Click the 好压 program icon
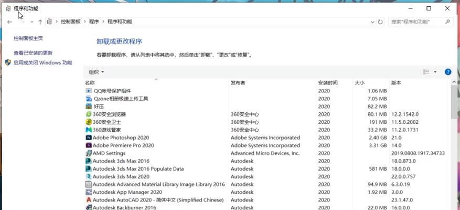Viewport: 460px width, 210px height. tap(89, 107)
